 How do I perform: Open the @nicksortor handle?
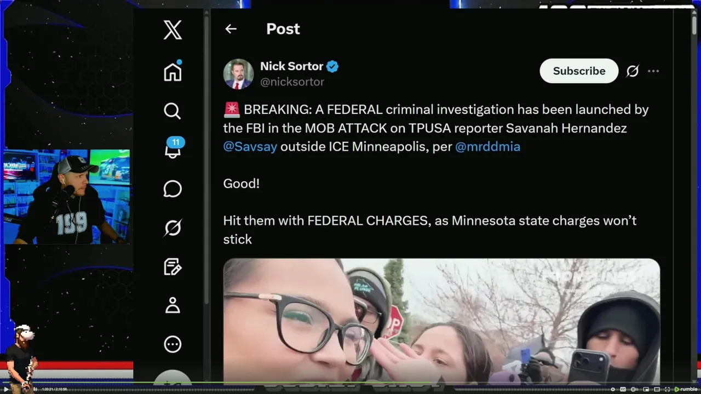point(292,82)
